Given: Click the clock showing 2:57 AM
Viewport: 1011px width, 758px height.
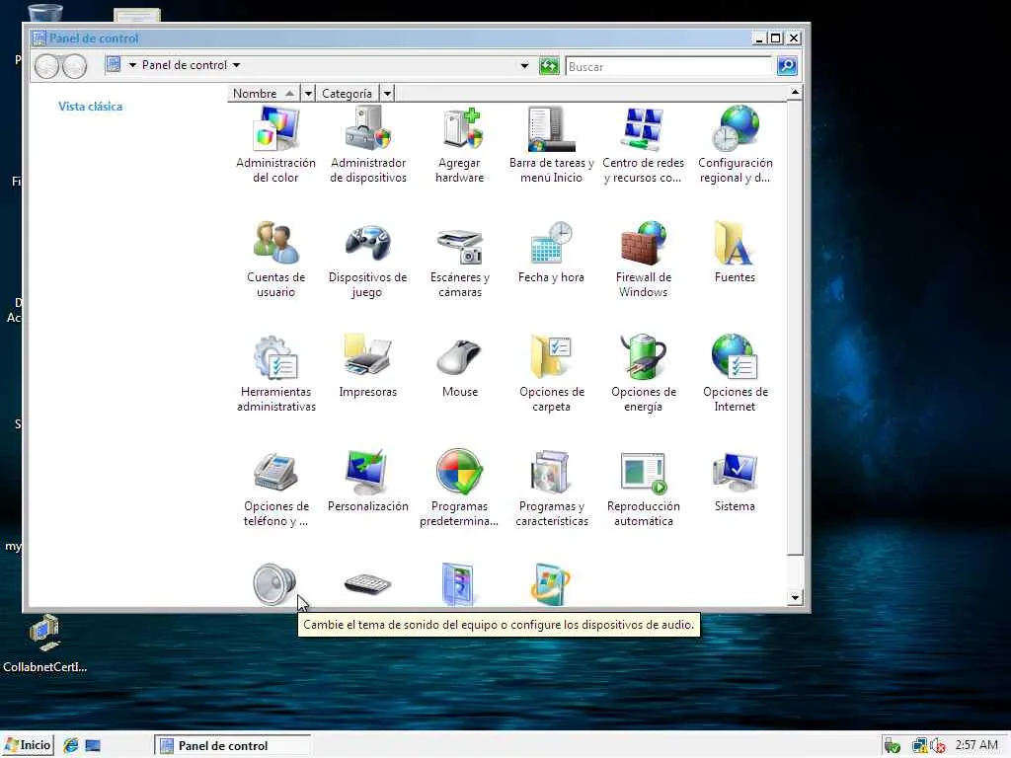Looking at the screenshot, I should (976, 745).
